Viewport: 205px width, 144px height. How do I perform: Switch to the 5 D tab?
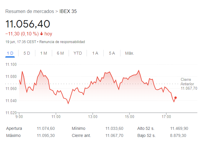(x=27, y=53)
